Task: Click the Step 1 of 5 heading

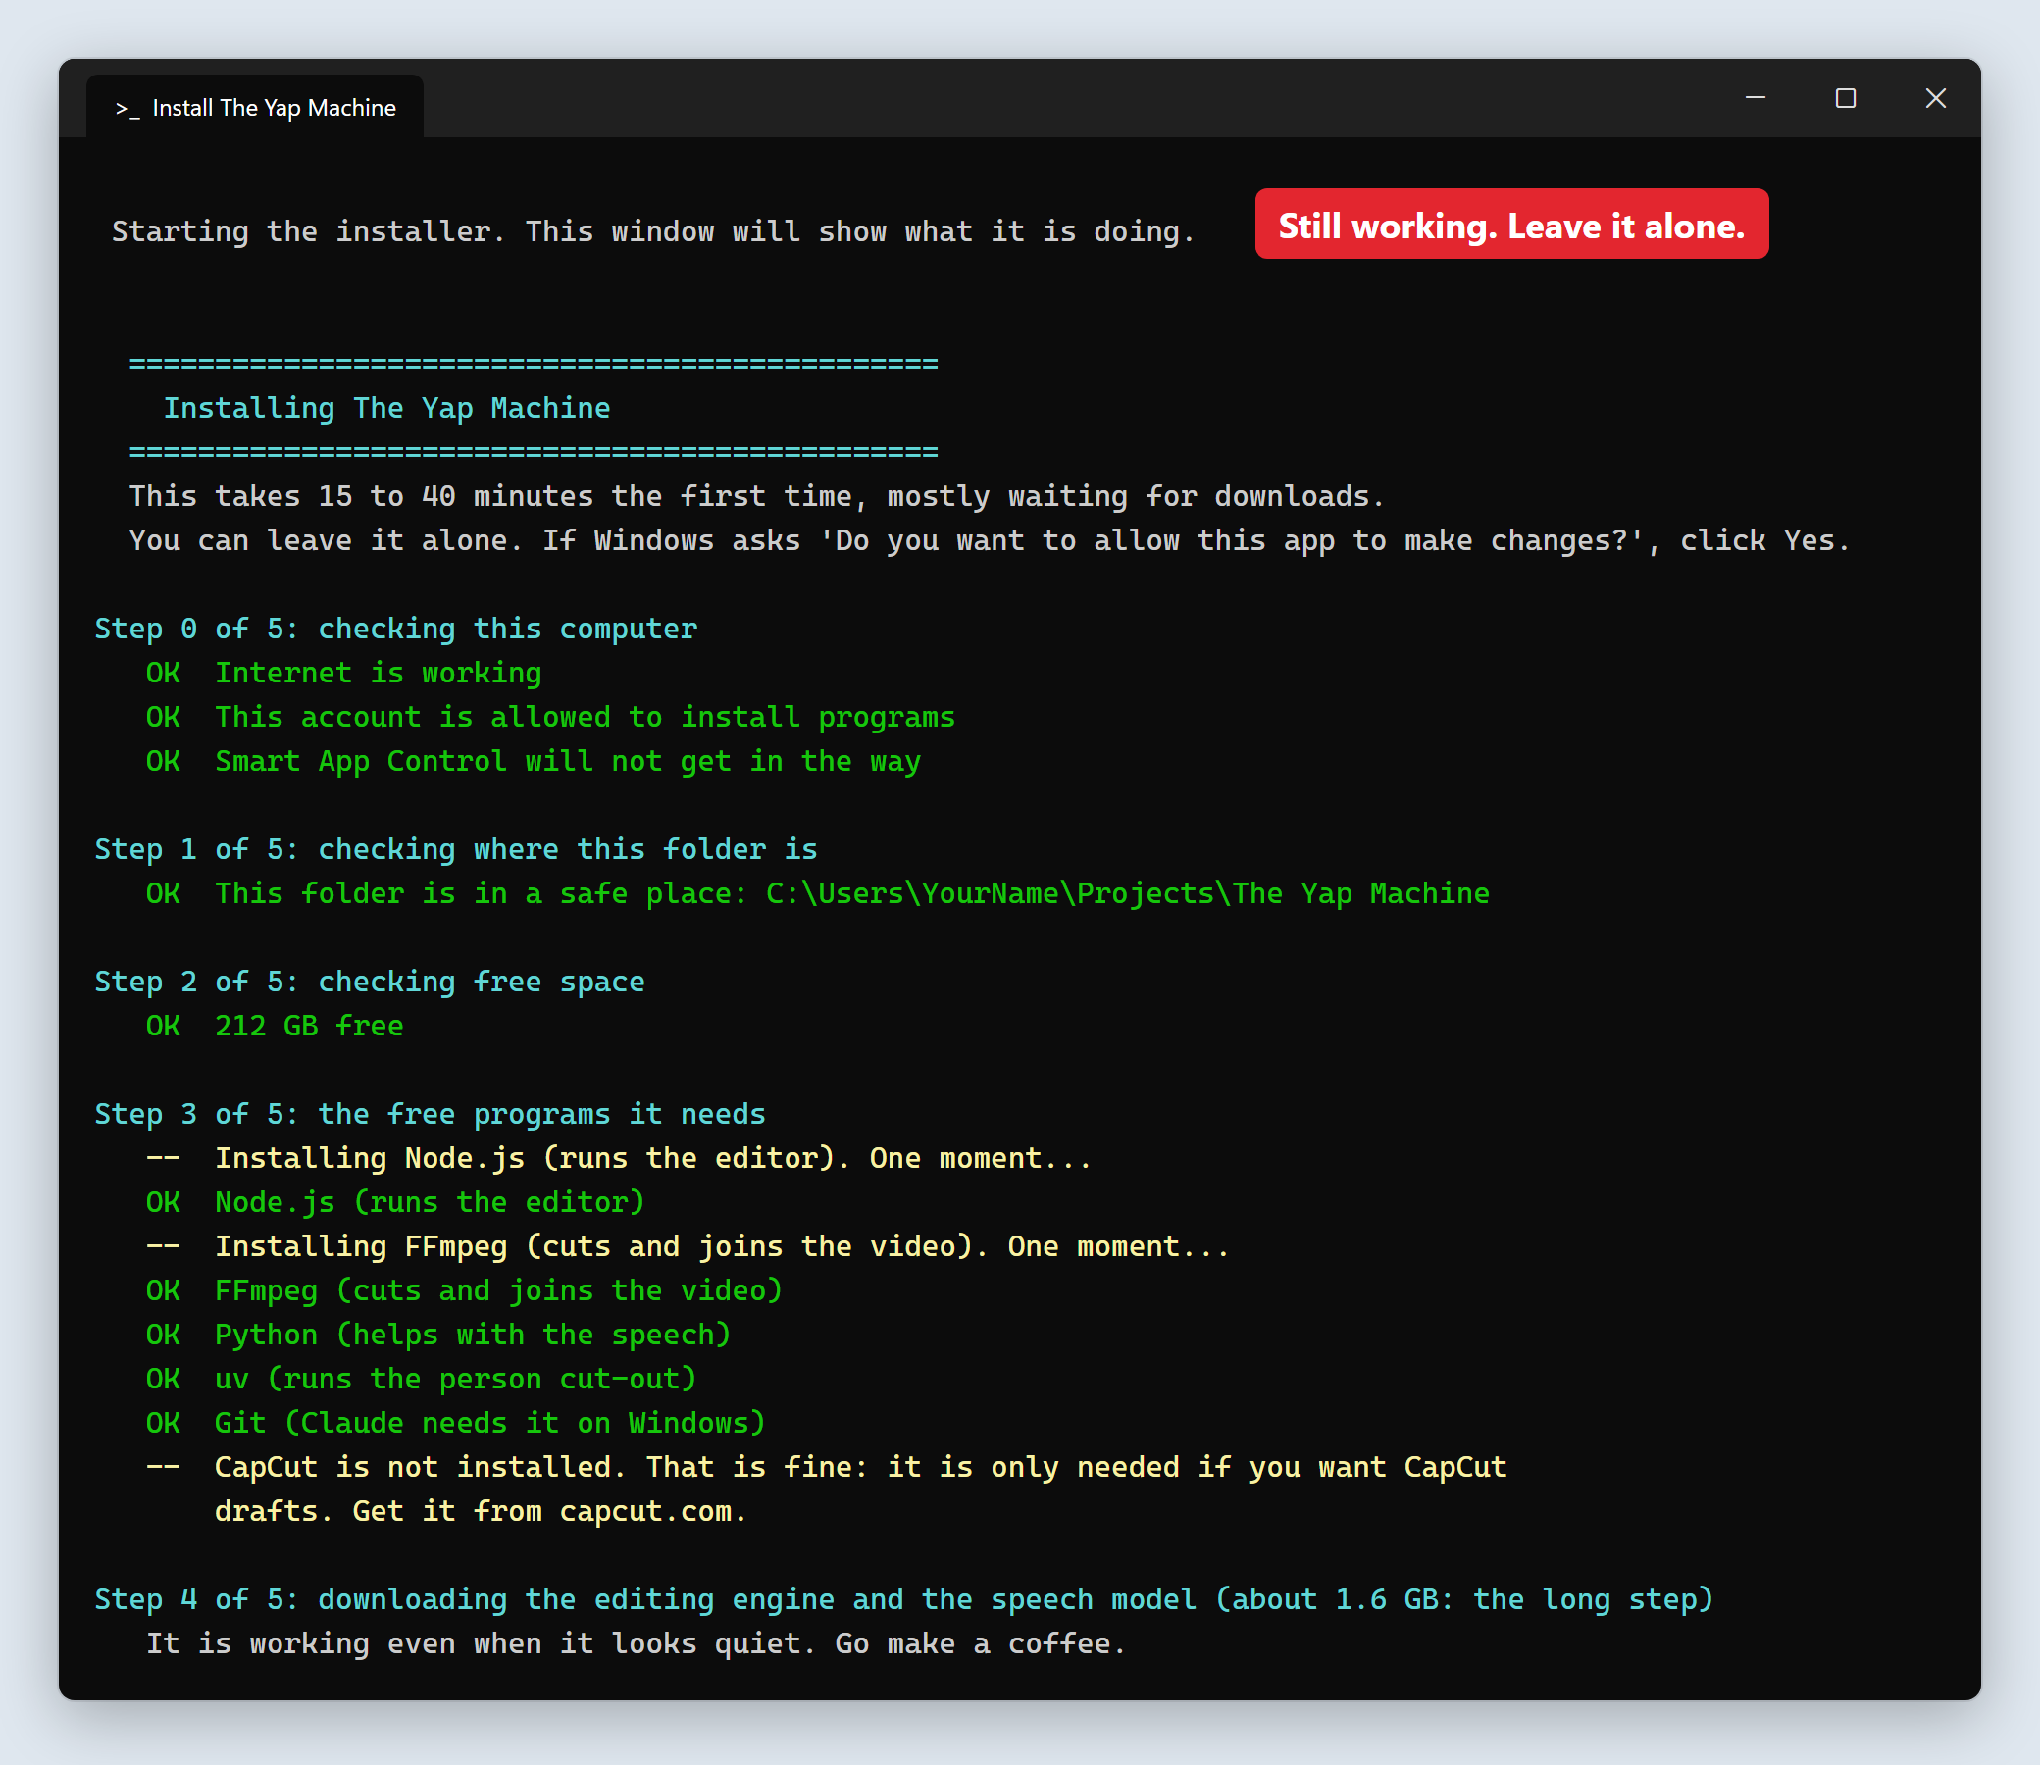Action: pyautogui.click(x=456, y=849)
